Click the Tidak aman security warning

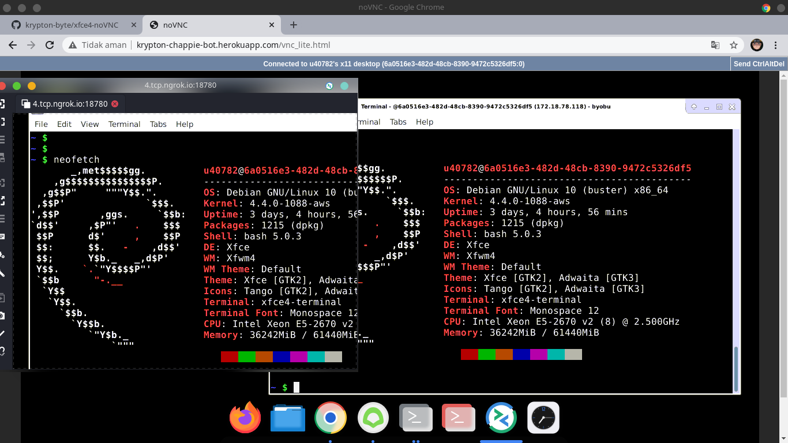[98, 45]
